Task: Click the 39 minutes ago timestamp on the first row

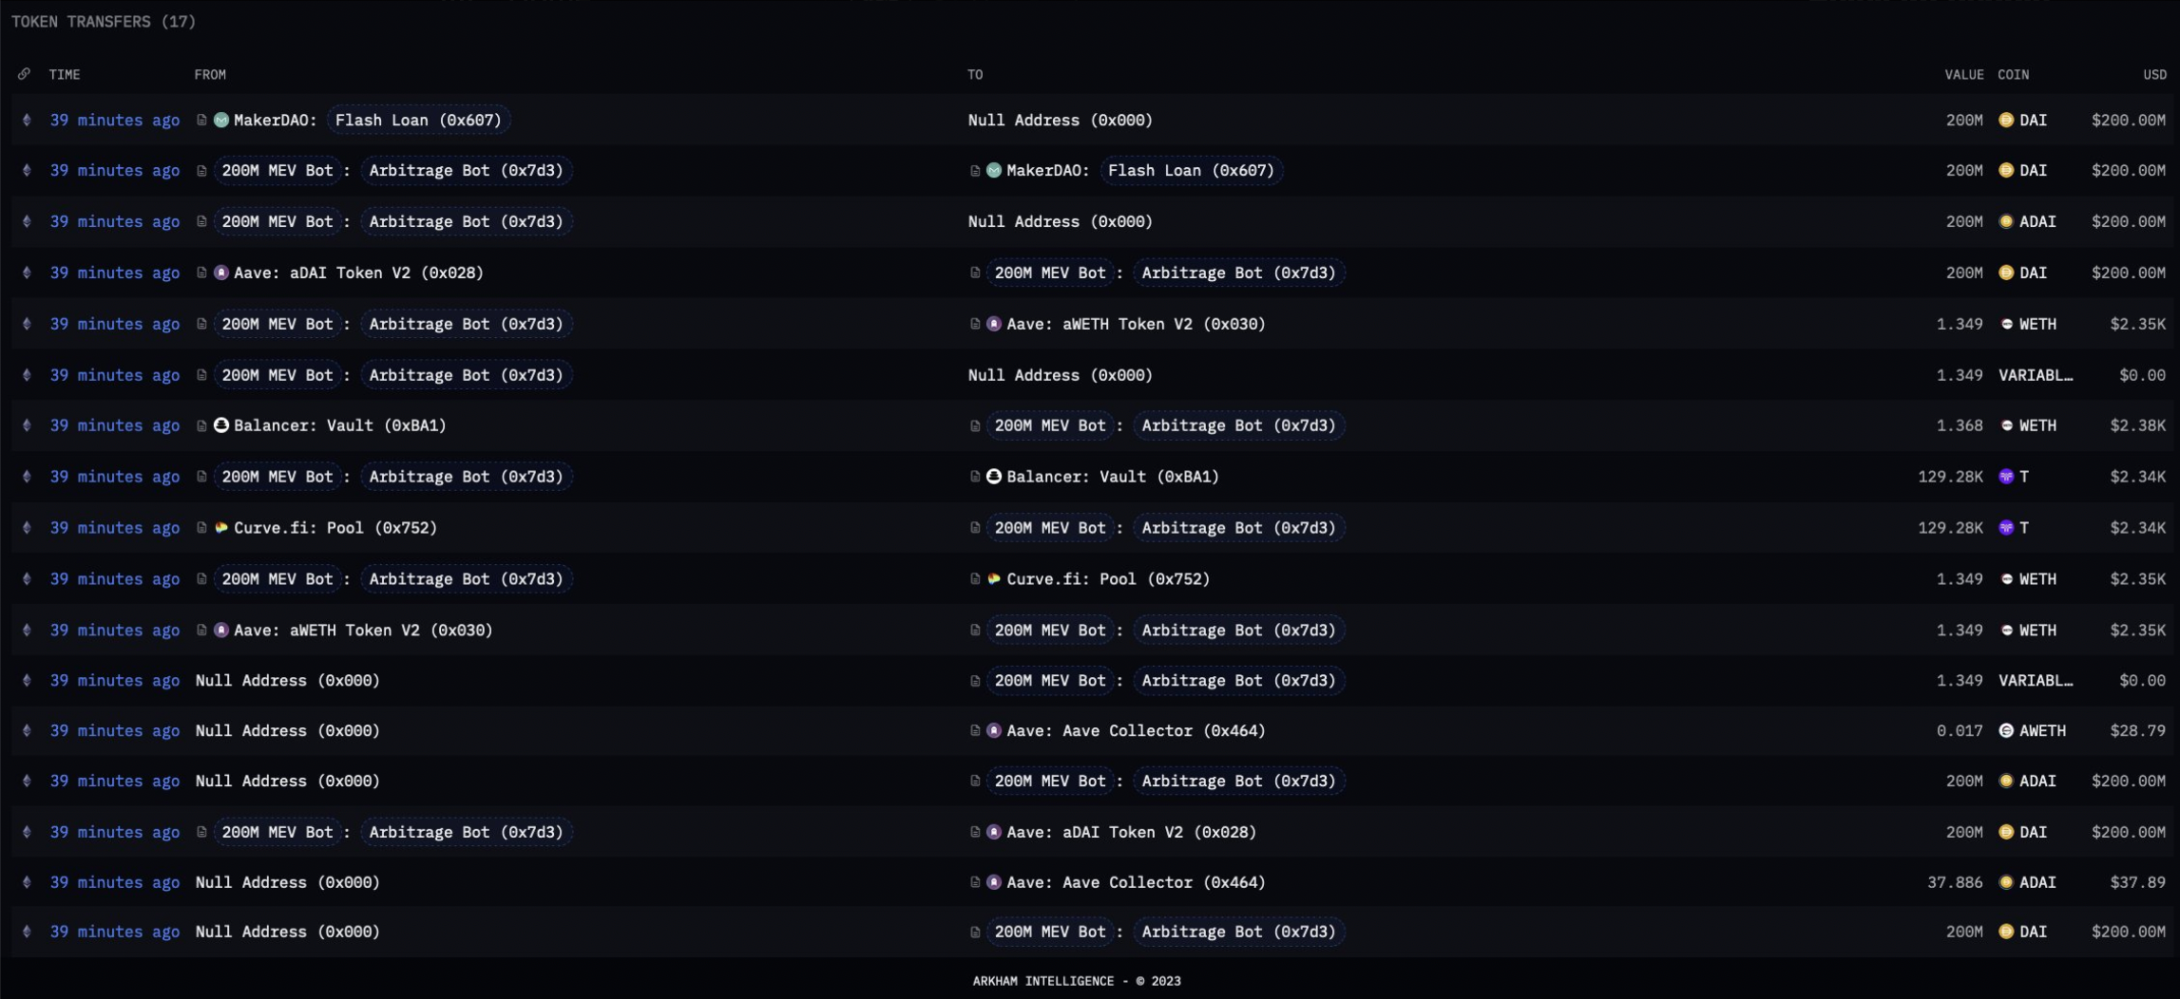Action: coord(114,120)
